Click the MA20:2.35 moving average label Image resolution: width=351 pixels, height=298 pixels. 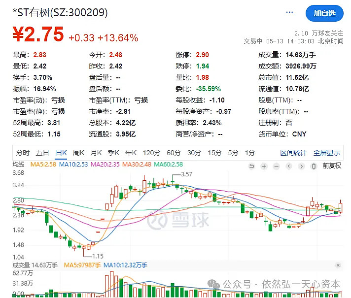click(105, 165)
